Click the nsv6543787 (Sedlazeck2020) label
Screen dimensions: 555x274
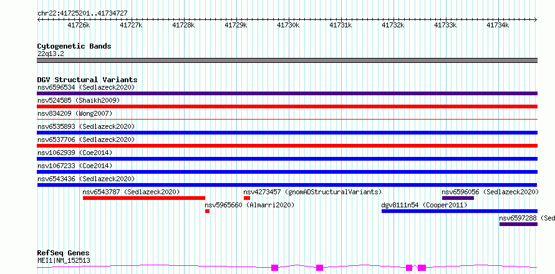coord(132,192)
